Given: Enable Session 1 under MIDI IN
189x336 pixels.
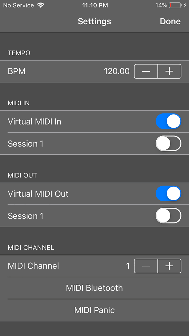Looking at the screenshot, I should [x=168, y=143].
